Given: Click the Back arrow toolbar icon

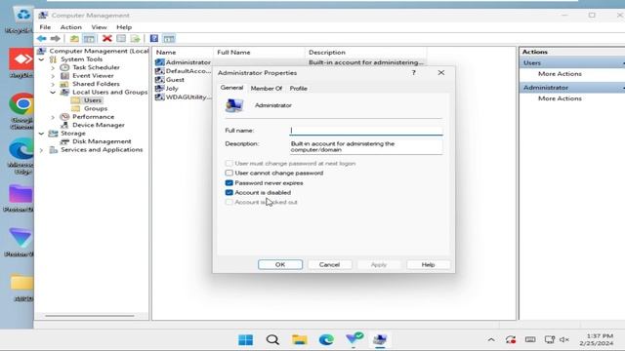Looking at the screenshot, I should (41, 39).
